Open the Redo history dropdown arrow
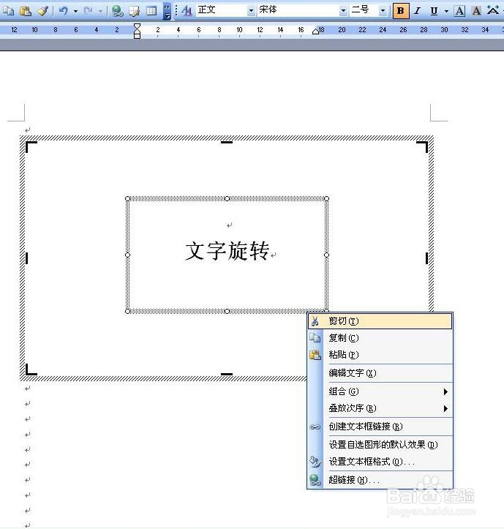This screenshot has width=504, height=529. point(100,11)
